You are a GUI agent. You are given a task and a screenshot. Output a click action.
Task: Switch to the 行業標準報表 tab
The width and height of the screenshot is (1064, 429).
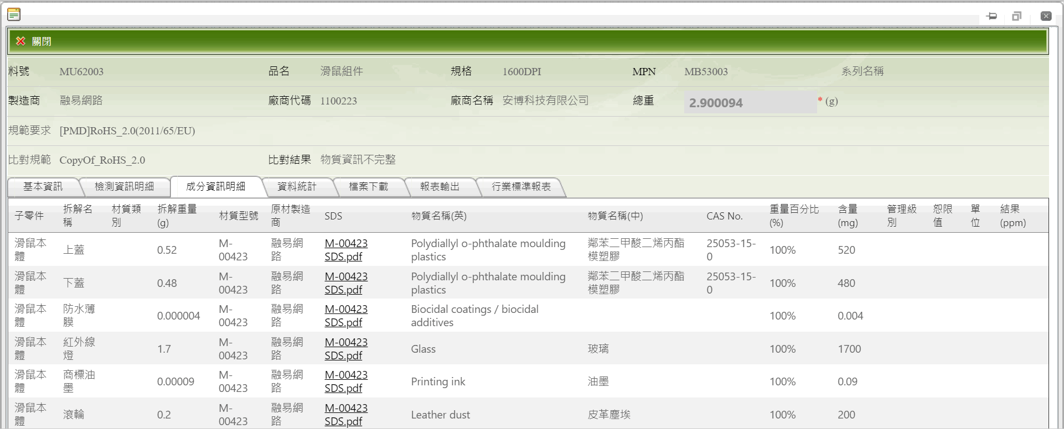click(x=521, y=187)
